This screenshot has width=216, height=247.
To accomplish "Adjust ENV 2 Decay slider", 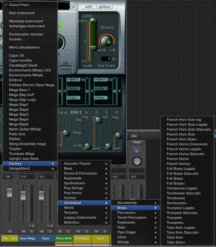I will 98,120.
